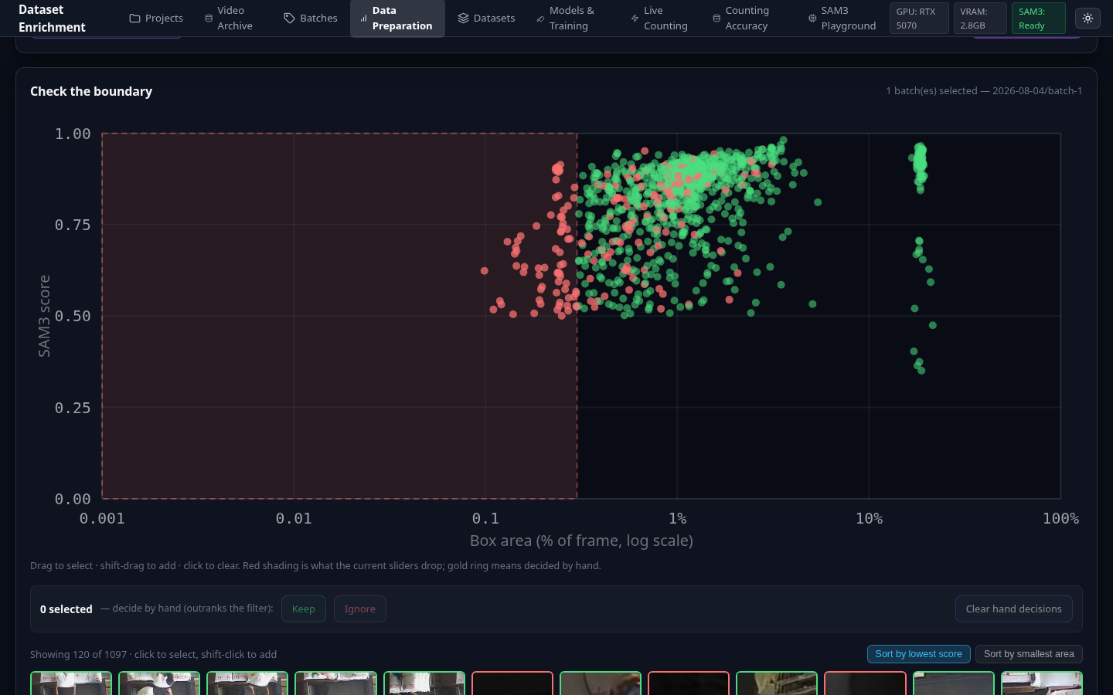Open the SAM3 Playground tab

(x=842, y=18)
